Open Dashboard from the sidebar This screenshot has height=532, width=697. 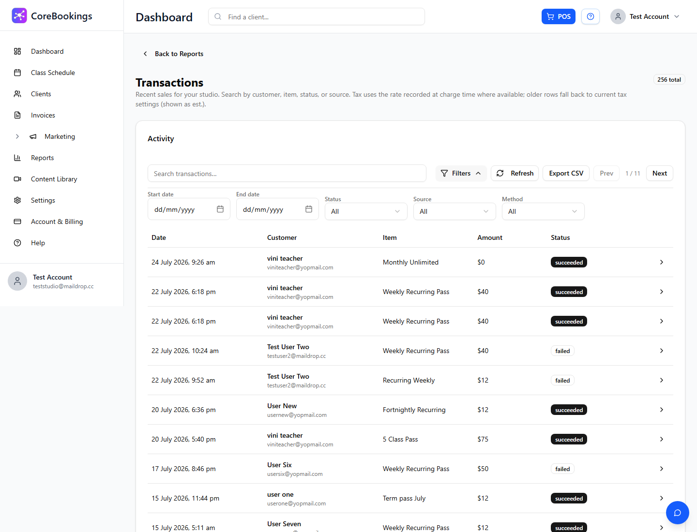click(47, 51)
